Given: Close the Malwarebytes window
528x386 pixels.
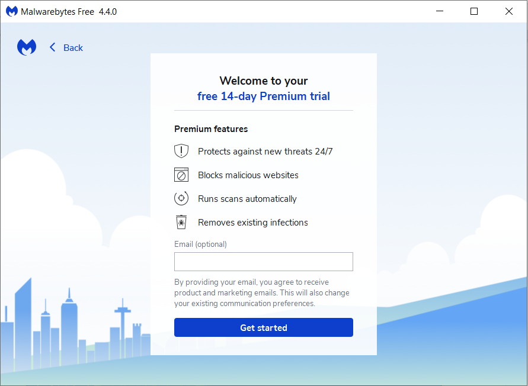Looking at the screenshot, I should pos(509,11).
